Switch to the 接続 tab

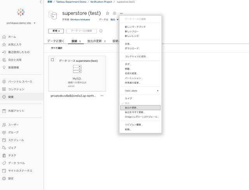(x=76, y=41)
